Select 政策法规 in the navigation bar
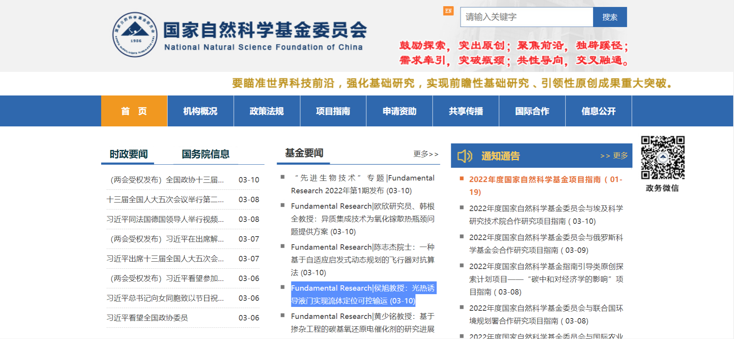Viewport: 734px width, 339px height. [x=267, y=111]
